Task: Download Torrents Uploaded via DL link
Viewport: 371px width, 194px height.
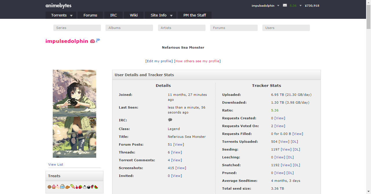Action: pyautogui.click(x=294, y=142)
